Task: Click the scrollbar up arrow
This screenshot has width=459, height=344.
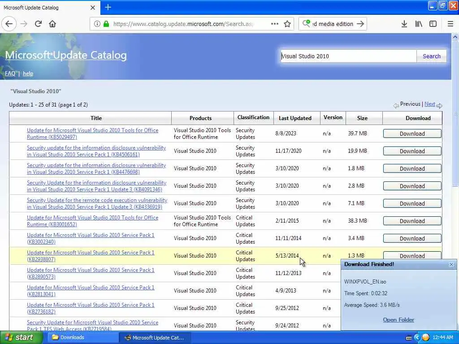Action: coord(455,37)
